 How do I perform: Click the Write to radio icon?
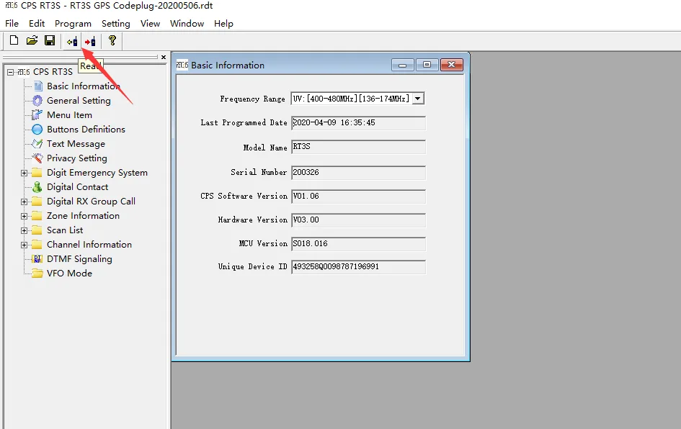coord(90,42)
